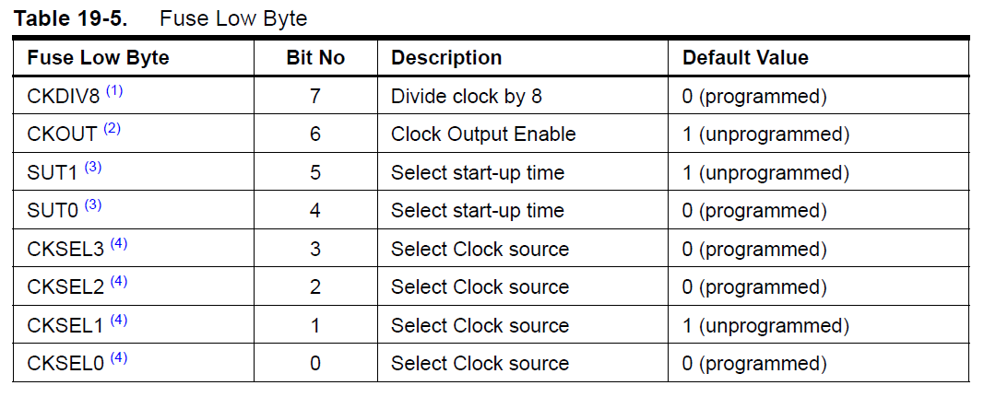Click the bit number 7 cell
Image resolution: width=984 pixels, height=397 pixels.
(x=315, y=96)
